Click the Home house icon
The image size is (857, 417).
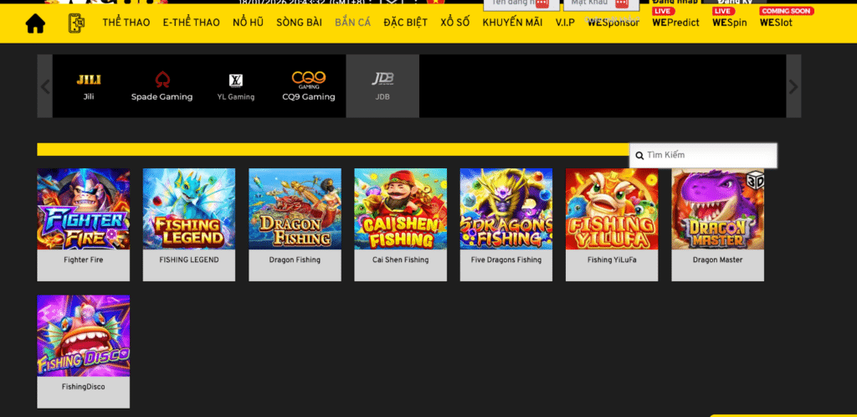(35, 23)
